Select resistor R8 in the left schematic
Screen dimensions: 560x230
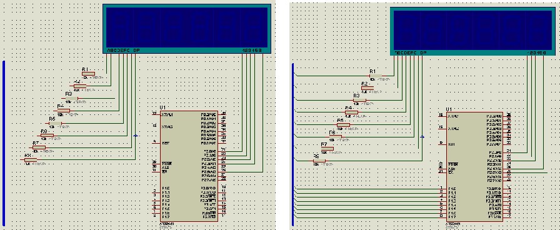click(x=31, y=160)
